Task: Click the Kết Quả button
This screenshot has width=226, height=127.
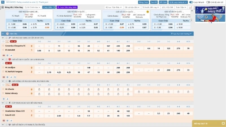Action: 163,2
